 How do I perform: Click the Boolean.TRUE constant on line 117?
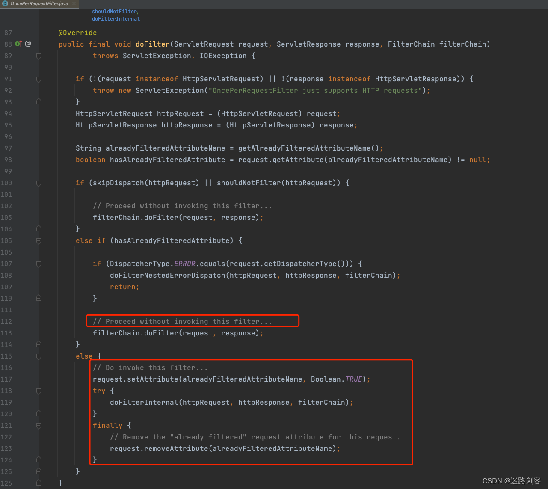pos(336,379)
